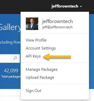The height and width of the screenshot is (101, 94).
Task: Click the yellow arrow pointing at API Keys
Action: (x=57, y=57)
